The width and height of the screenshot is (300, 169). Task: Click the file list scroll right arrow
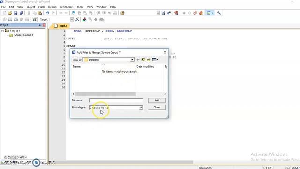click(x=165, y=94)
